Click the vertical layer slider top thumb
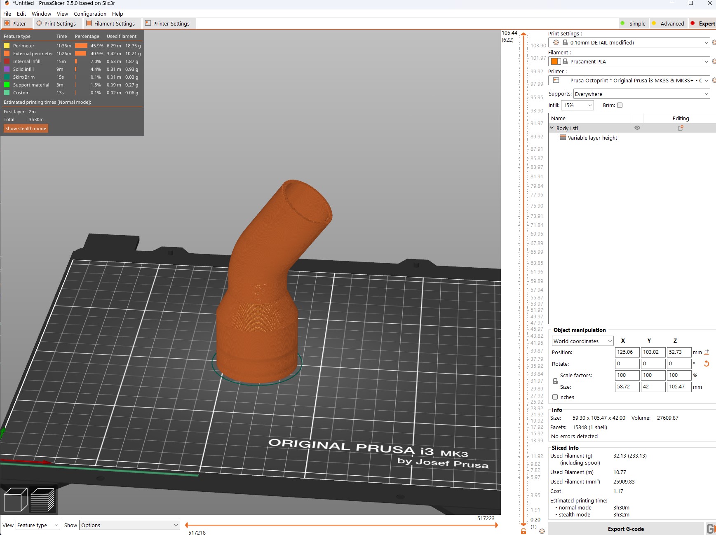The height and width of the screenshot is (535, 716). point(524,34)
